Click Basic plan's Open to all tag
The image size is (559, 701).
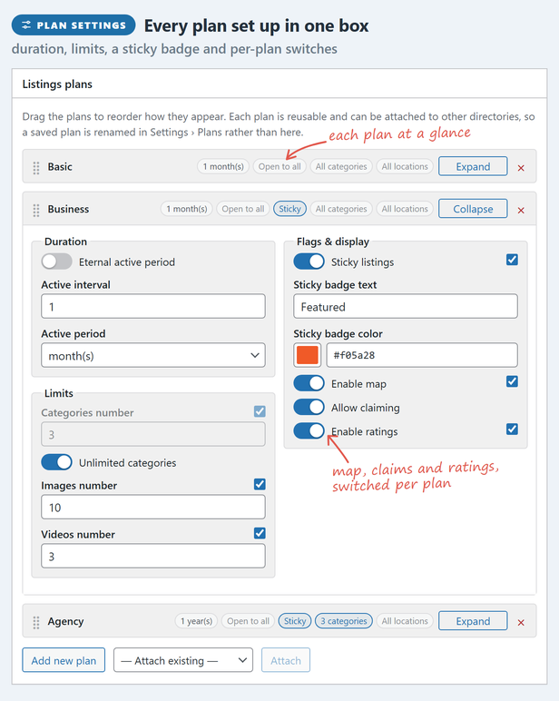pyautogui.click(x=279, y=167)
